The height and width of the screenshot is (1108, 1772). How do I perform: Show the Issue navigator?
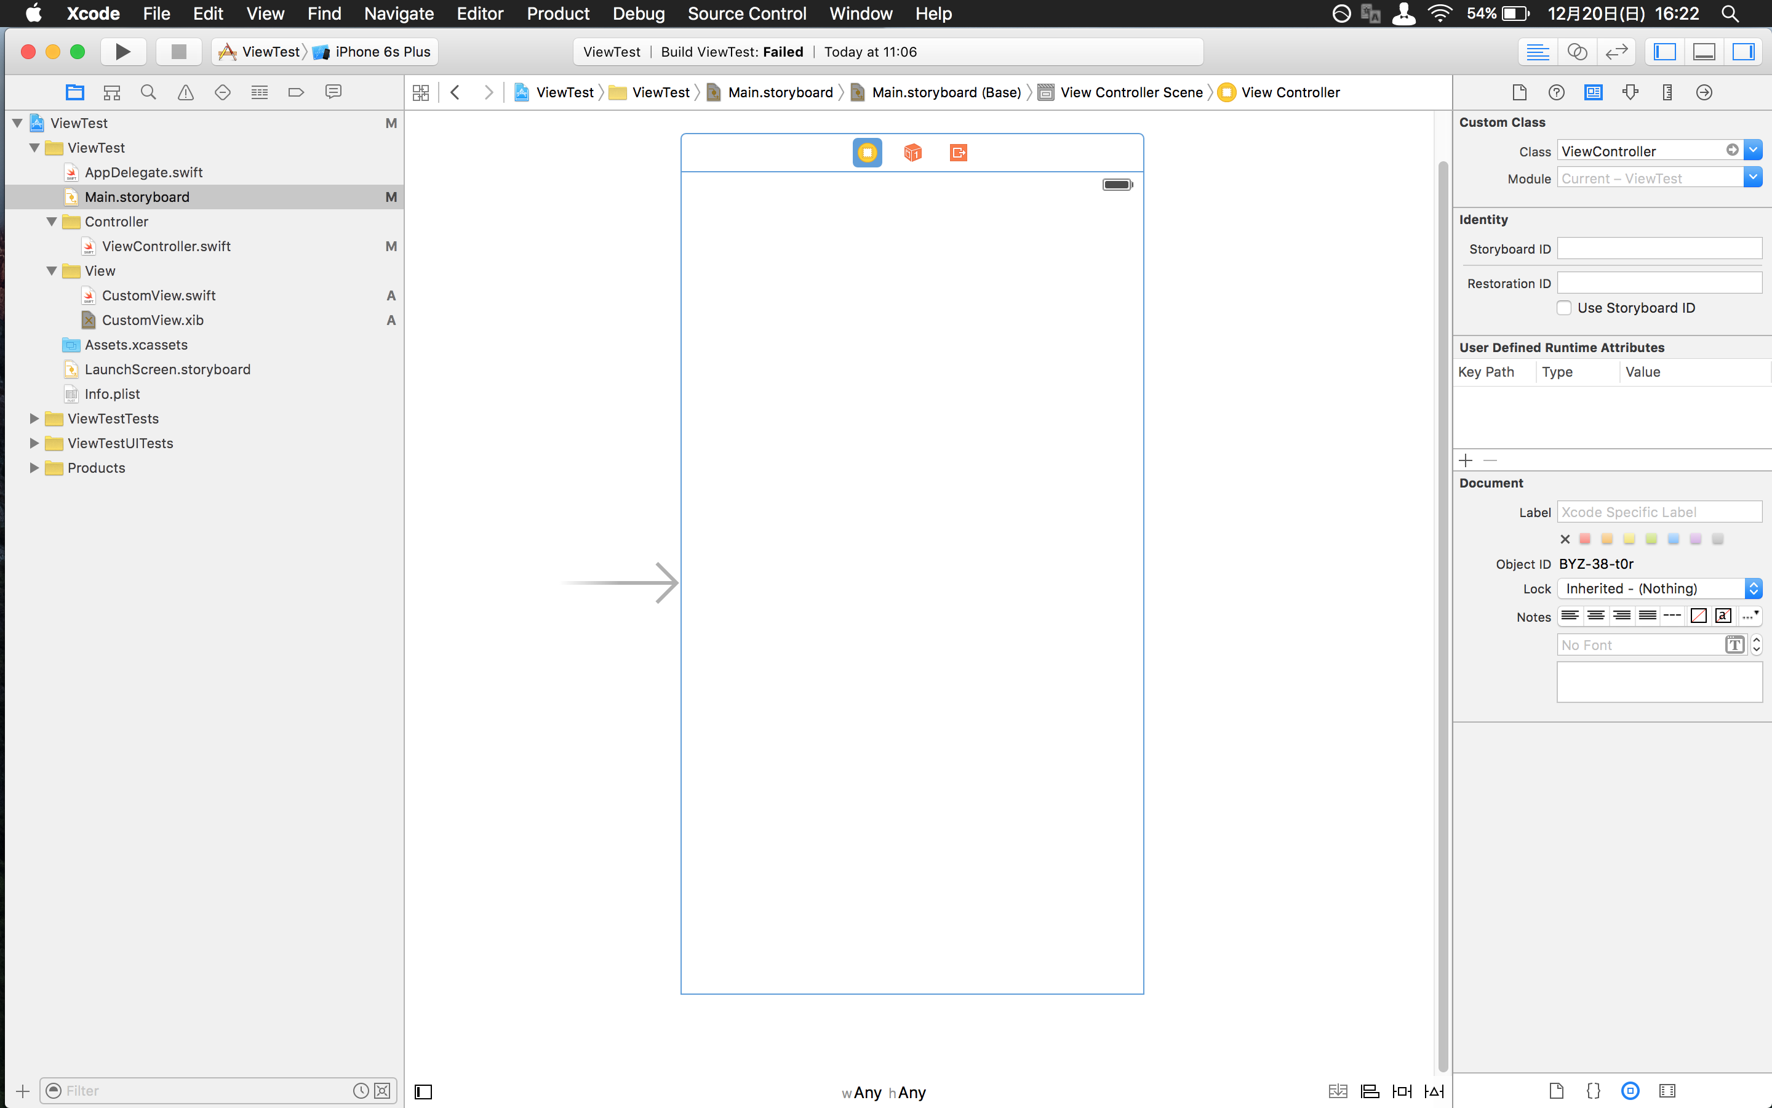point(185,92)
